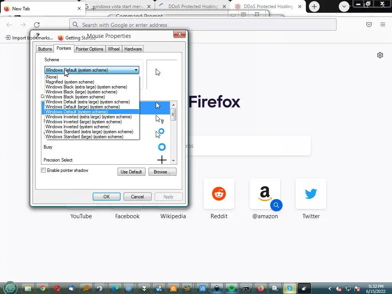Viewport: 392px width, 294px height.
Task: List all tabs dropdown
Action: pos(344,7)
